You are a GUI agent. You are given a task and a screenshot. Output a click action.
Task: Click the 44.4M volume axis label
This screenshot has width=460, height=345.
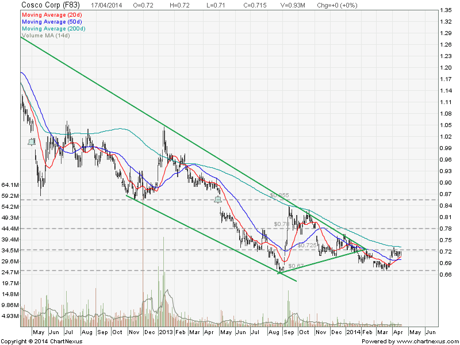pyautogui.click(x=10, y=228)
